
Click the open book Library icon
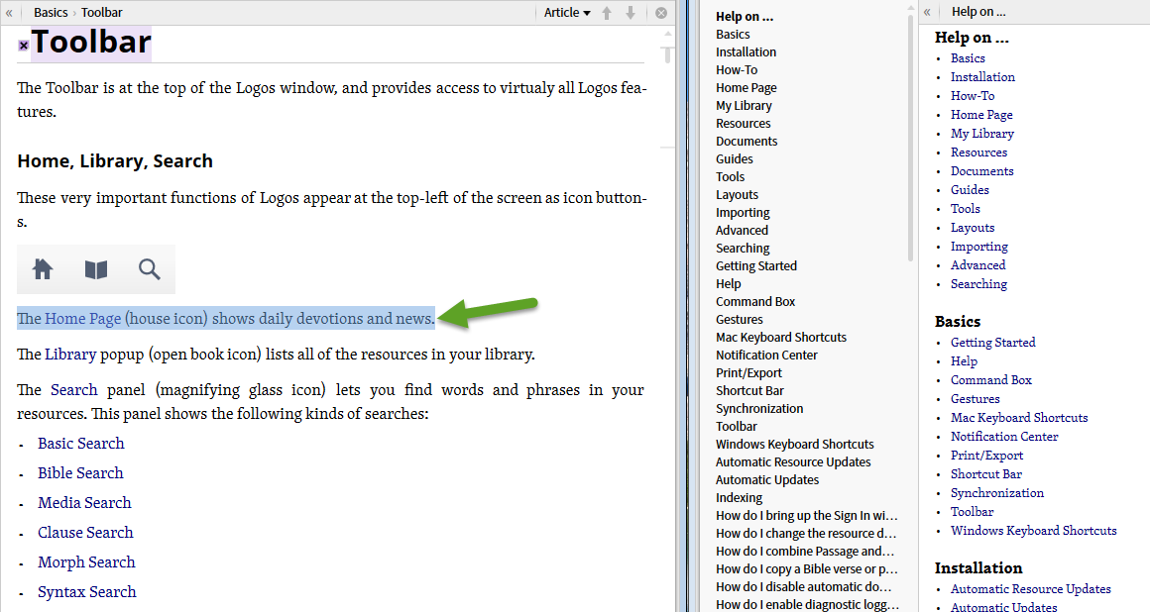(x=96, y=269)
